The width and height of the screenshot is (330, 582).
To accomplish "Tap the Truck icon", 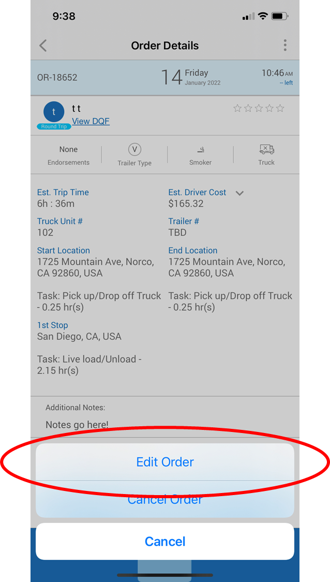I will tap(266, 150).
